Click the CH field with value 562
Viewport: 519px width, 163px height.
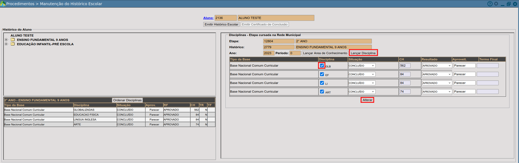405,66
